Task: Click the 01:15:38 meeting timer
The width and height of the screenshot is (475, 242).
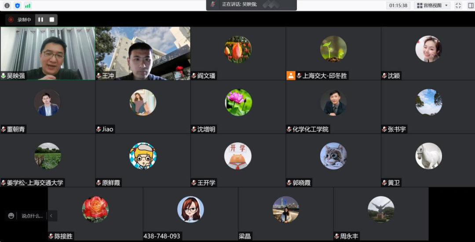Action: [398, 5]
